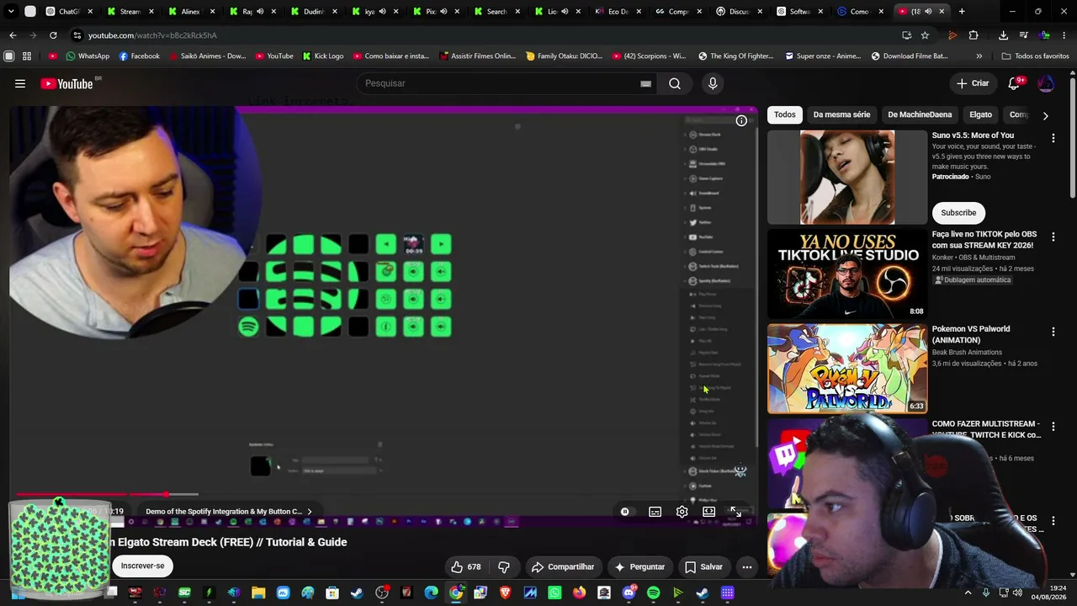
Task: Click the Criar button
Action: pyautogui.click(x=973, y=83)
